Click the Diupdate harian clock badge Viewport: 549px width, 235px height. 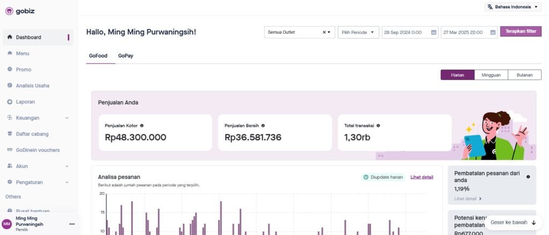383,177
